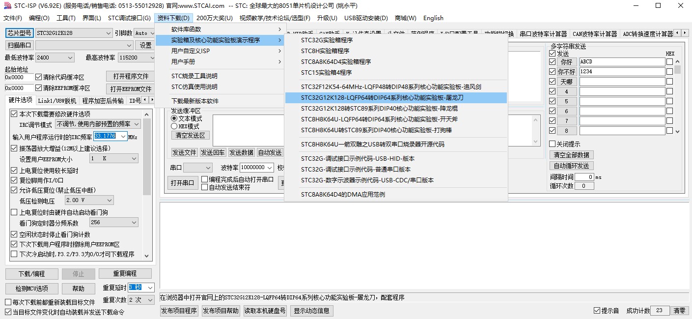Open the STC调试接口(G) menu
Image resolution: width=692 pixels, height=319 pixels.
pos(129,18)
